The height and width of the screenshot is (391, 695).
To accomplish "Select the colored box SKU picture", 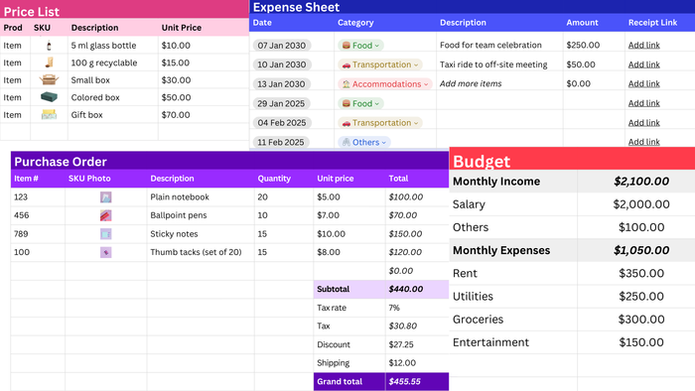I will [49, 97].
